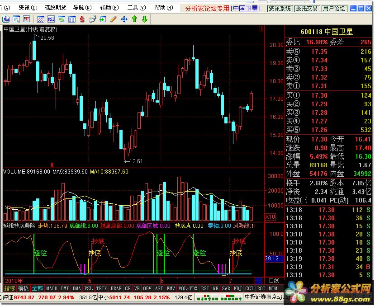
Task: Switch to the 指标 tab
Action: [x=9, y=288]
